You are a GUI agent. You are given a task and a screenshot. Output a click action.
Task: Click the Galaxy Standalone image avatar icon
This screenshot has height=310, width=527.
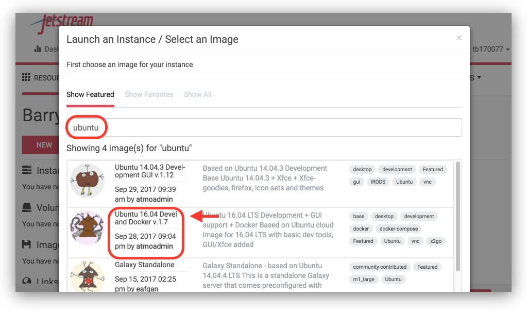point(87,277)
